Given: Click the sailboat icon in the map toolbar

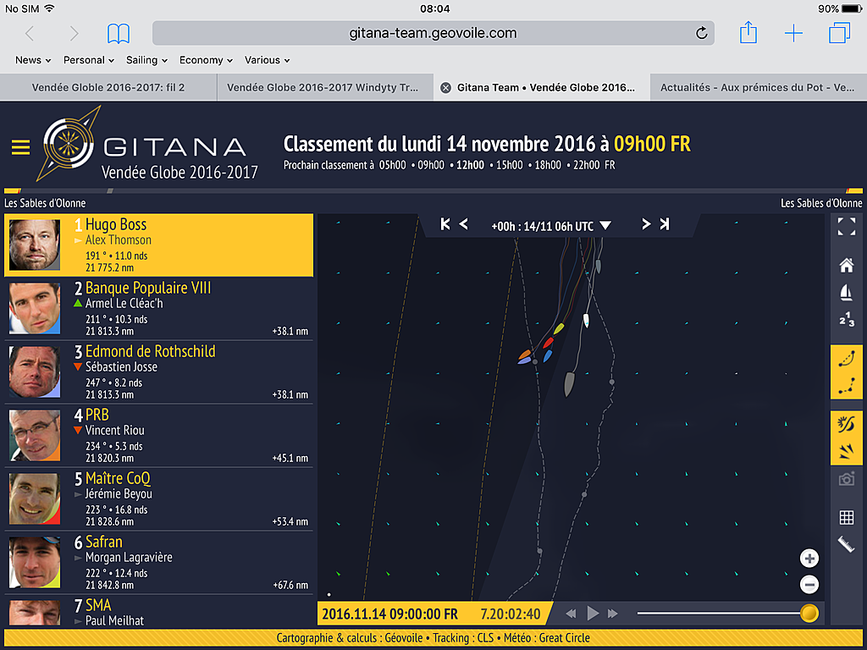Looking at the screenshot, I should [846, 292].
